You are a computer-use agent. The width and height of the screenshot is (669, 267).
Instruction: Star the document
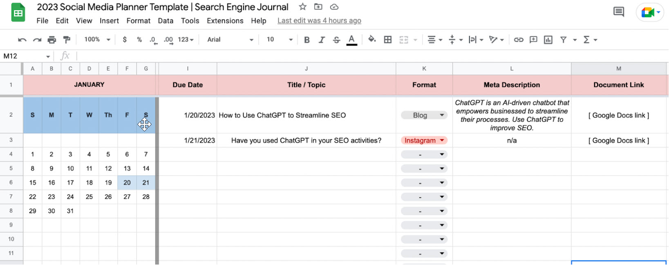click(x=302, y=7)
